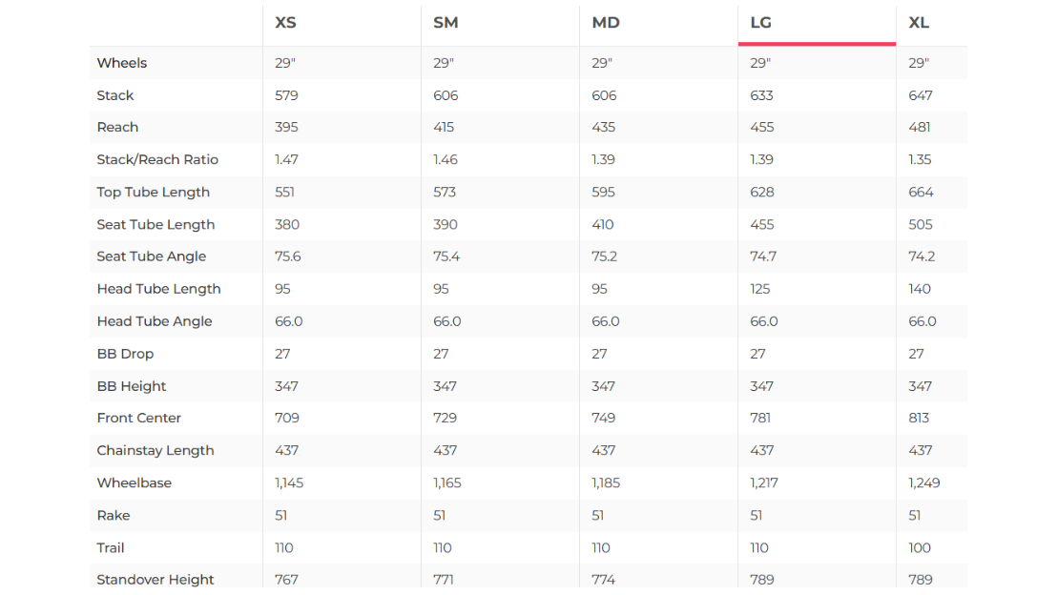Select the MD Front Center value 749
Viewport: 1057px width, 595px height.
[604, 418]
